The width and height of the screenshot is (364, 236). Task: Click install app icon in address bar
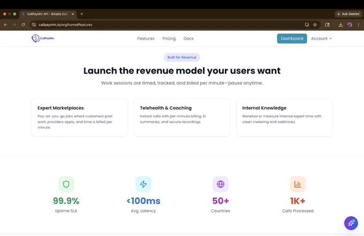[307, 25]
